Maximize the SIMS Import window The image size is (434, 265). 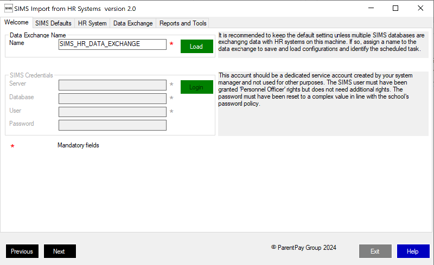coord(395,8)
